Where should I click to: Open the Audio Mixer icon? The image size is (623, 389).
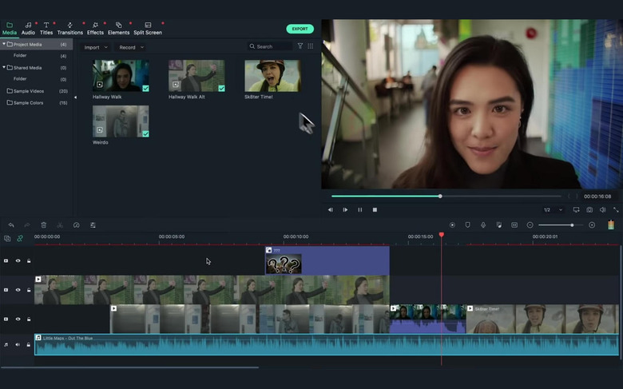[499, 225]
